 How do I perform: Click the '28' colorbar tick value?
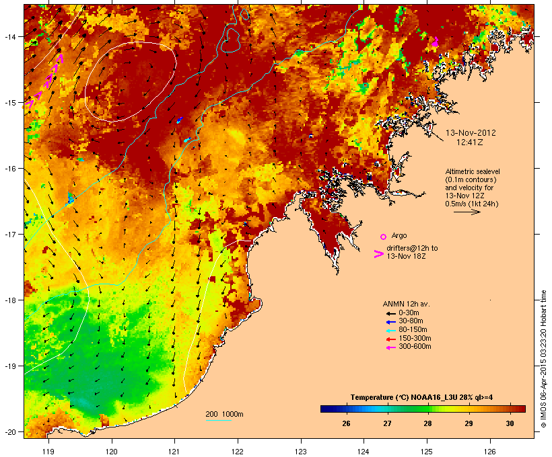pos(427,423)
